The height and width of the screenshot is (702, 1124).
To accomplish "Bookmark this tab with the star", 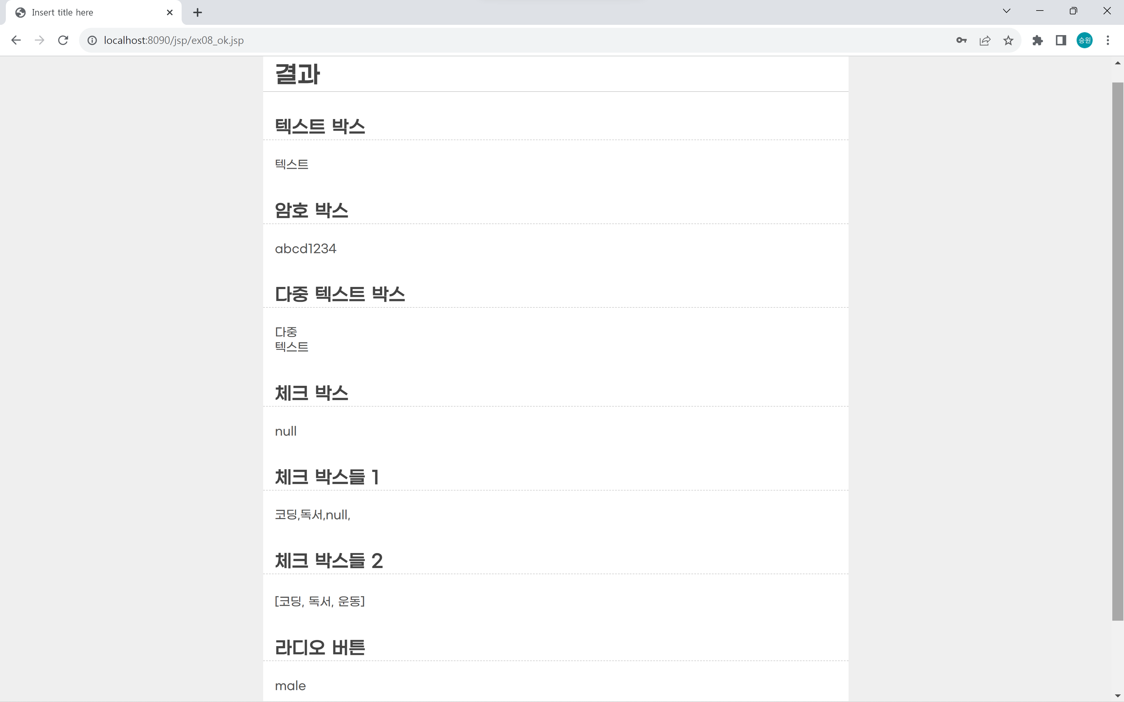I will [x=1008, y=40].
